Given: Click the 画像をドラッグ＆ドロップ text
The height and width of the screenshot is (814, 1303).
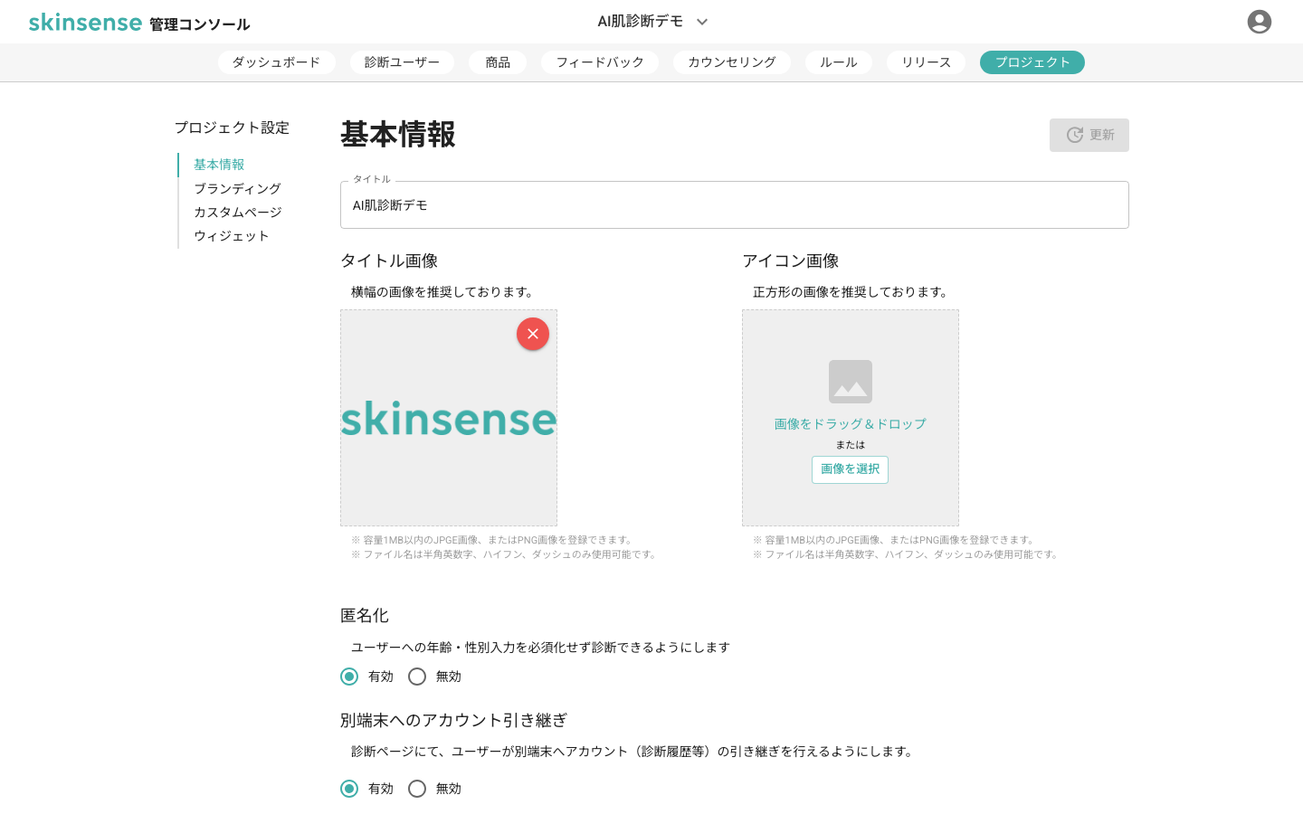Looking at the screenshot, I should click(x=851, y=424).
